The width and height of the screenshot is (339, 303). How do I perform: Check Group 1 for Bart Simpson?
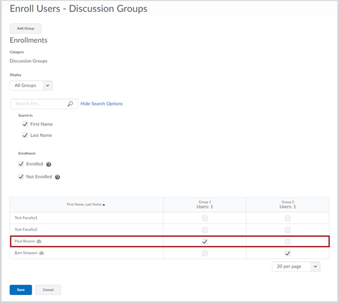(x=205, y=253)
